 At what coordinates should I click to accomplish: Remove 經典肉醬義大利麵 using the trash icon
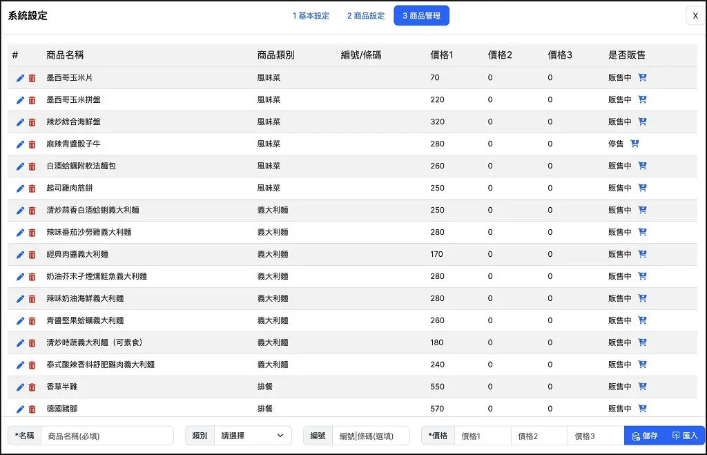click(x=32, y=254)
